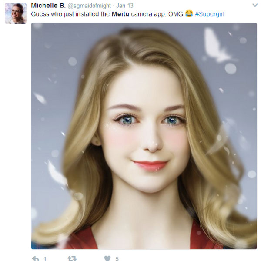The image size is (261, 261).
Task: Like the tweet with the heart icon
Action: (x=107, y=258)
